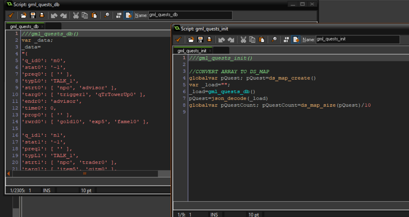Select the gml_quests_db tab
Viewport: 409px width, 217px height.
(x=24, y=26)
